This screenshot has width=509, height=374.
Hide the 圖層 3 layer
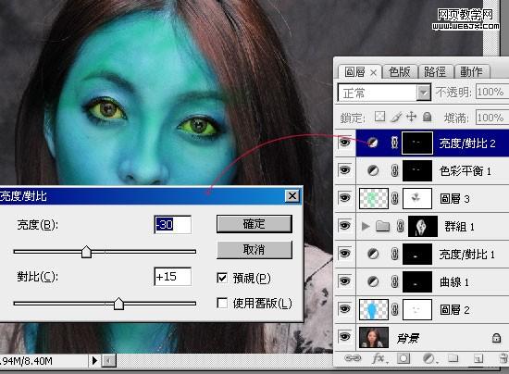tap(345, 198)
